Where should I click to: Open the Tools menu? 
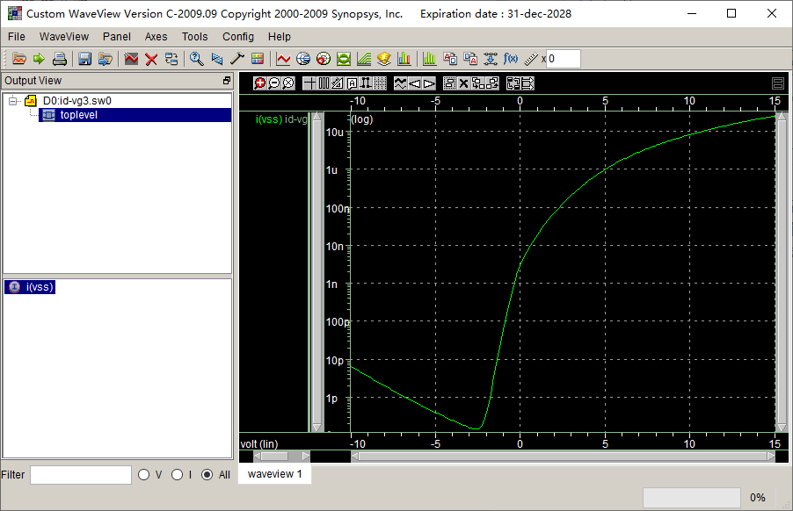pyautogui.click(x=194, y=37)
